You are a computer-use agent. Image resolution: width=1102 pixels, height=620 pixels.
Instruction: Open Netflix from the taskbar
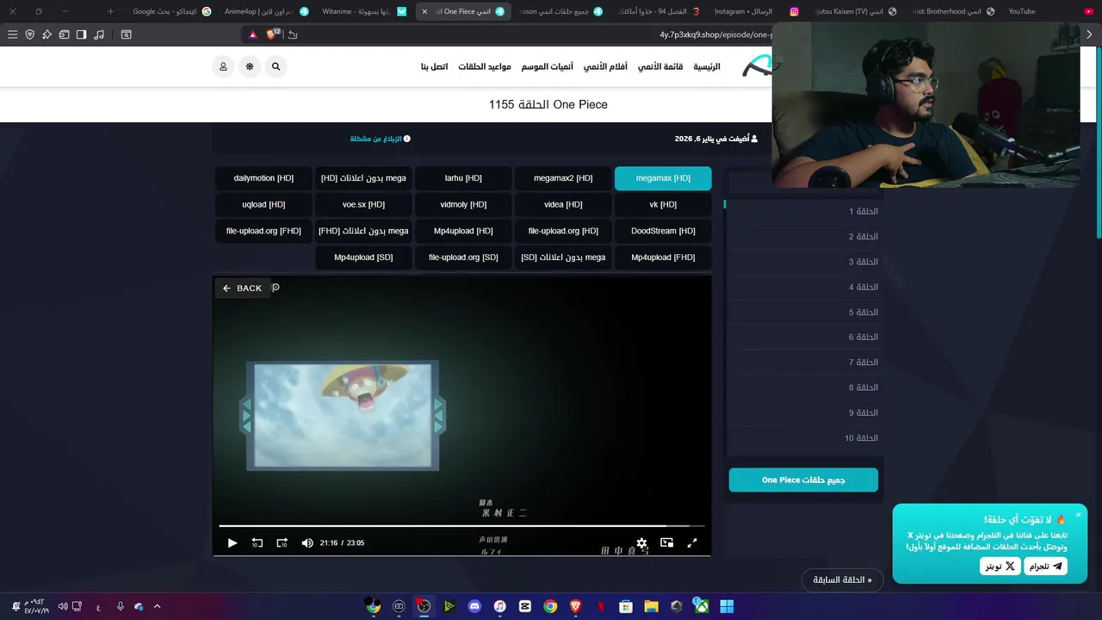601,606
